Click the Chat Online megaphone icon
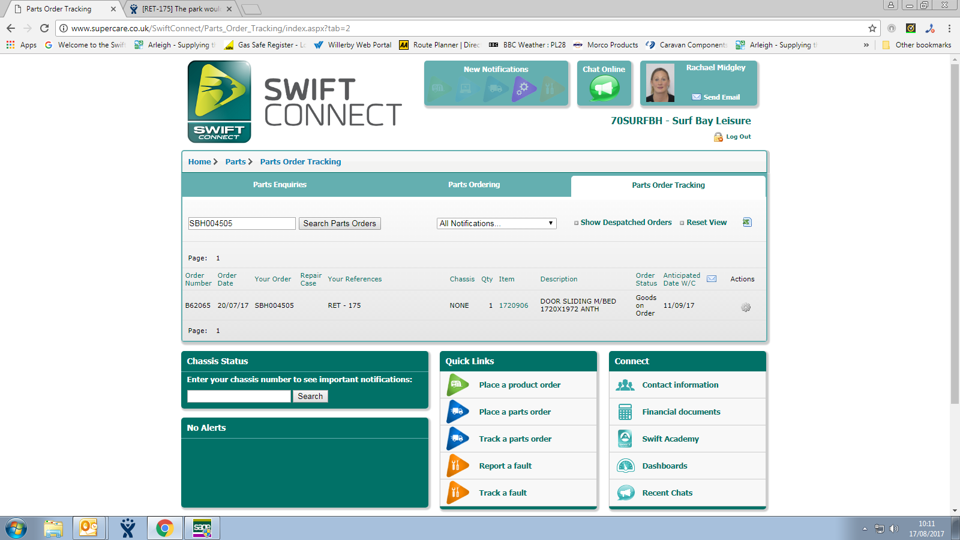The width and height of the screenshot is (960, 540). tap(604, 89)
